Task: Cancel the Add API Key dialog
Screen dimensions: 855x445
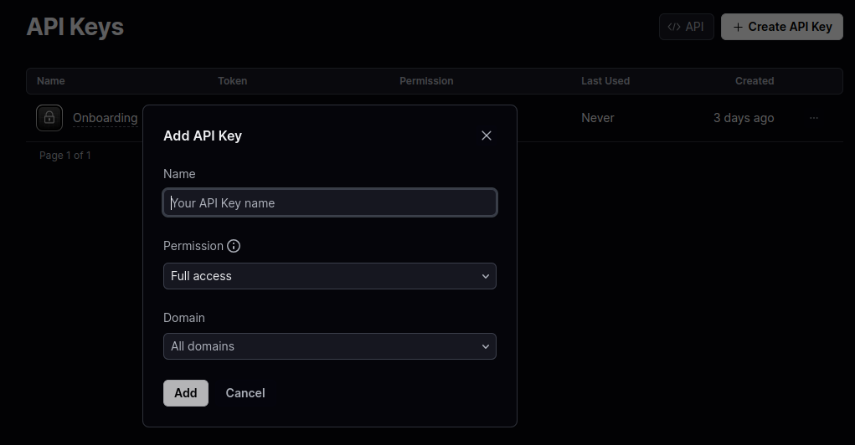Action: click(x=245, y=393)
